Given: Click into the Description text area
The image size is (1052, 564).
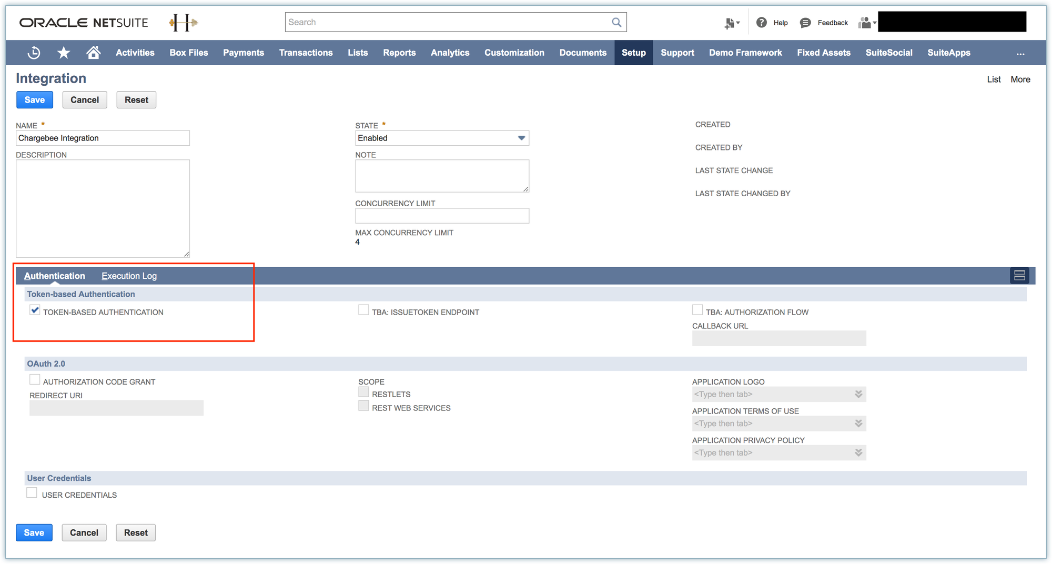Looking at the screenshot, I should click(x=103, y=208).
